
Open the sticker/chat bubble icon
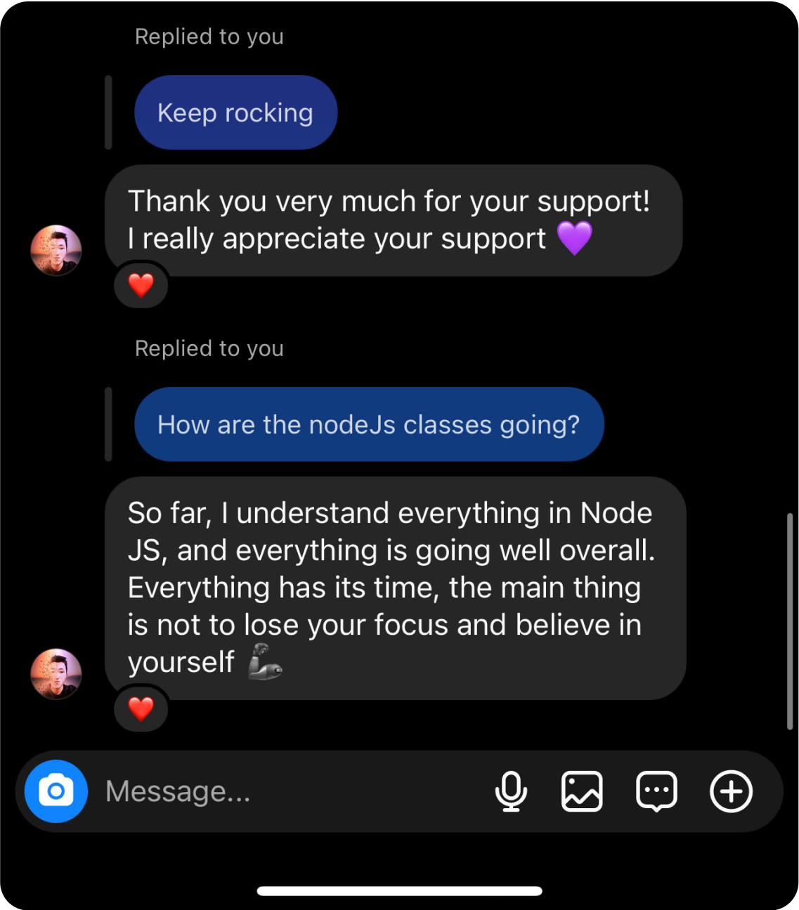click(656, 791)
